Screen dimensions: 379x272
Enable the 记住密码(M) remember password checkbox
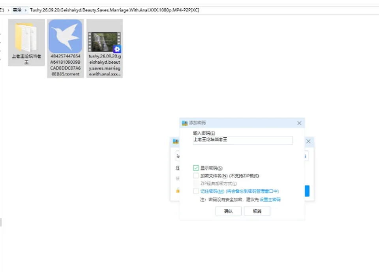pyautogui.click(x=196, y=191)
